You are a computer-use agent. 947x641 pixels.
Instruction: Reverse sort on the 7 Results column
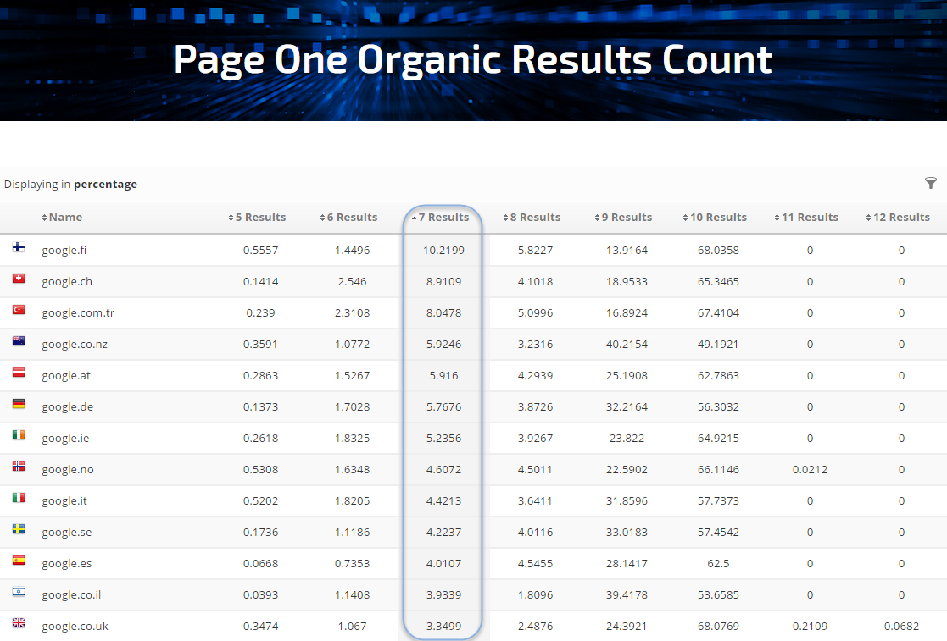click(440, 217)
